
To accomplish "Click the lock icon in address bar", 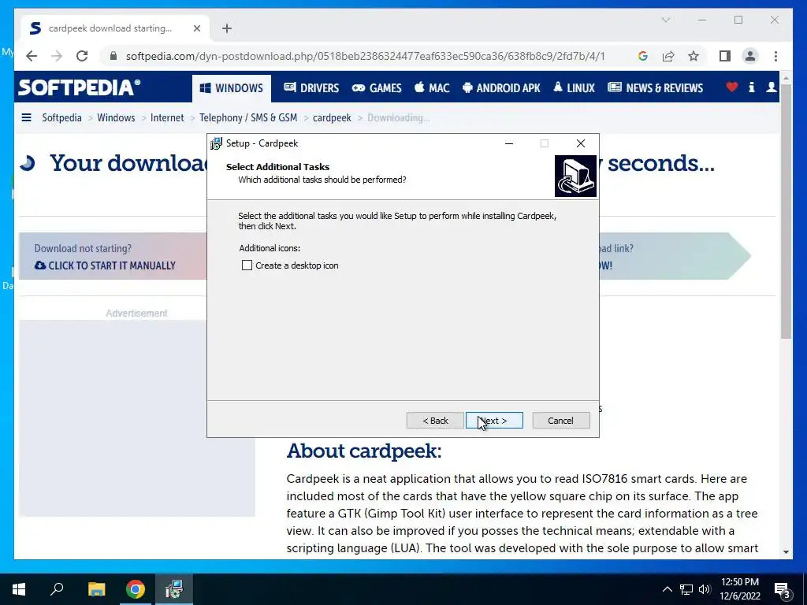I will [113, 56].
